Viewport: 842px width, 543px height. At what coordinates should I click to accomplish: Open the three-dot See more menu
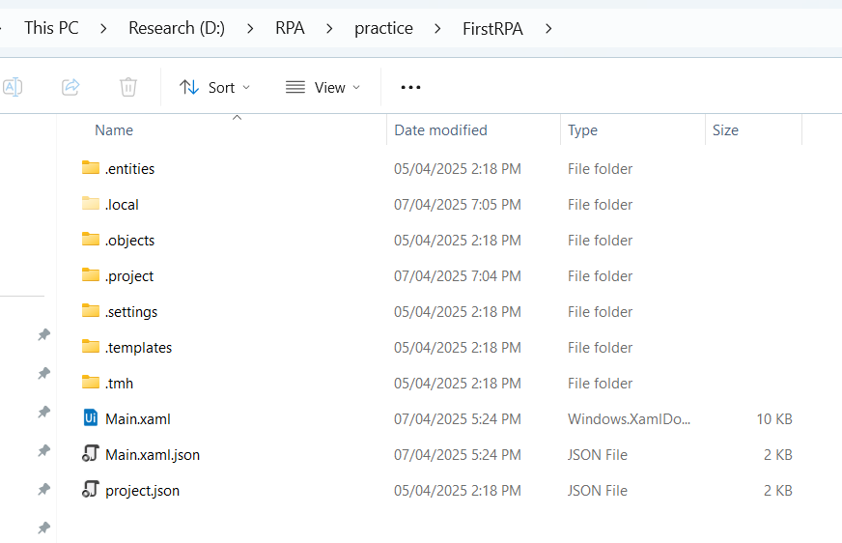click(410, 87)
